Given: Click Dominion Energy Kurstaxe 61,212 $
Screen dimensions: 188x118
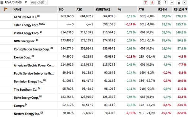Looking at the screenshot, I should click(110, 81).
